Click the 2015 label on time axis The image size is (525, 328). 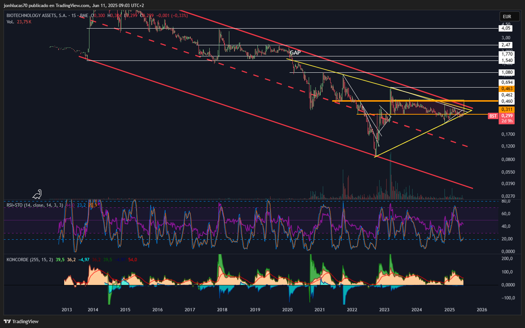[125, 310]
